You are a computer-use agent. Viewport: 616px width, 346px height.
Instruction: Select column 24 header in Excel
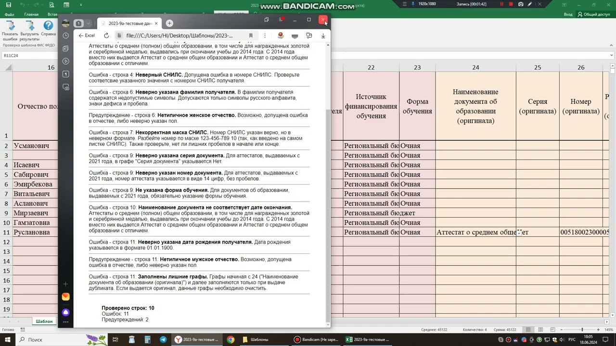(x=475, y=67)
